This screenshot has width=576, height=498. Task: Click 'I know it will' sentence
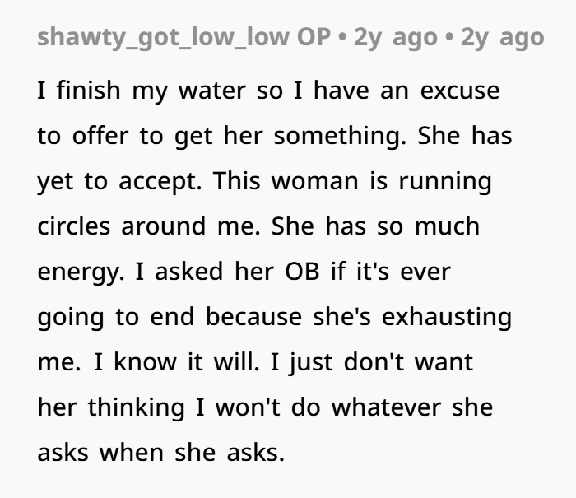point(176,362)
